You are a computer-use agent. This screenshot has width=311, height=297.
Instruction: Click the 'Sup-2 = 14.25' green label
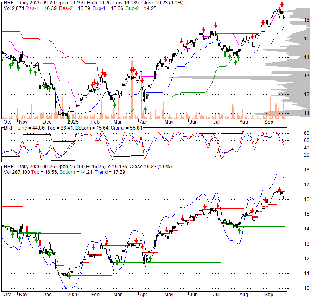tap(141, 8)
